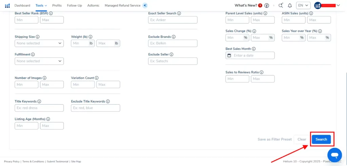Open the Fulfillment dropdown
Screen dimensions: 347x166
[39, 61]
